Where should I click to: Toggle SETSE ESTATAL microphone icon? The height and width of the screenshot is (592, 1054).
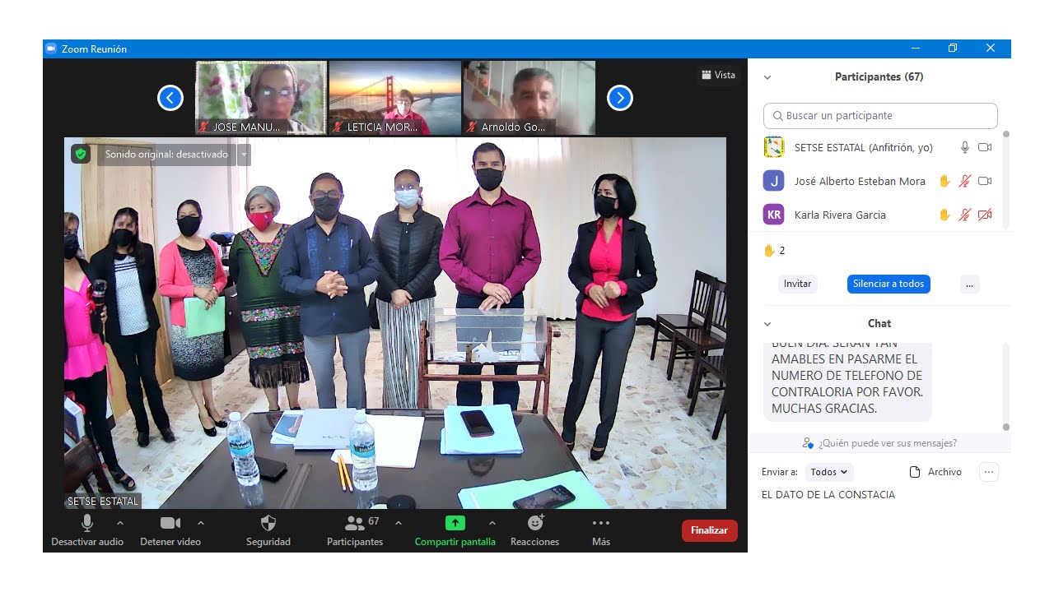click(965, 147)
